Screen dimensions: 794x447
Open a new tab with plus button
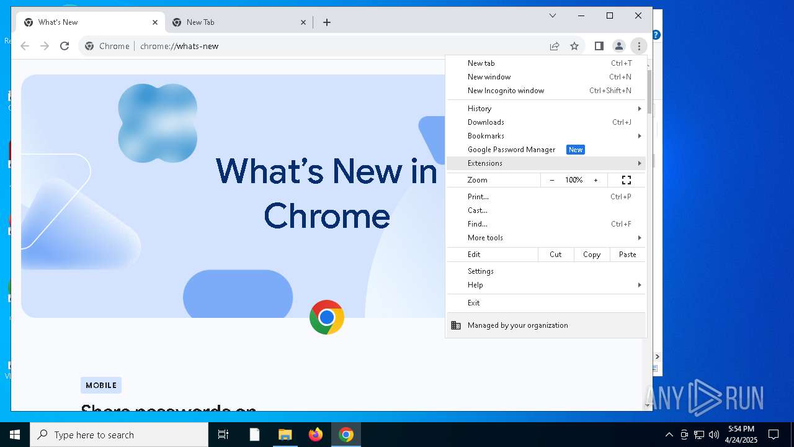[x=327, y=22]
